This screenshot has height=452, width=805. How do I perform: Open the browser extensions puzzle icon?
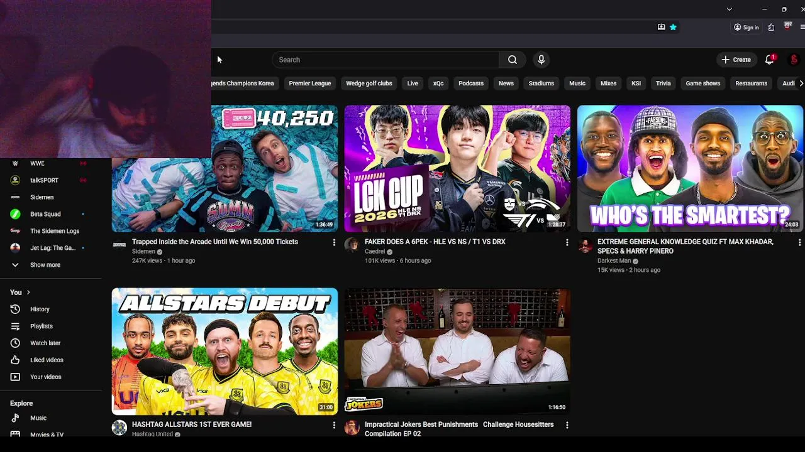(771, 27)
